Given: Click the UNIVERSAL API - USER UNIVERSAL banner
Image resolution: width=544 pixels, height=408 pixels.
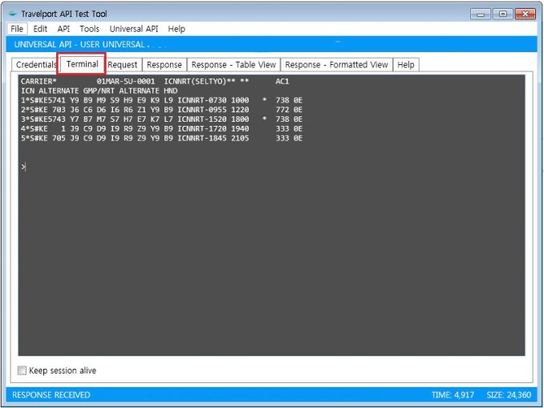Looking at the screenshot, I should coord(272,44).
